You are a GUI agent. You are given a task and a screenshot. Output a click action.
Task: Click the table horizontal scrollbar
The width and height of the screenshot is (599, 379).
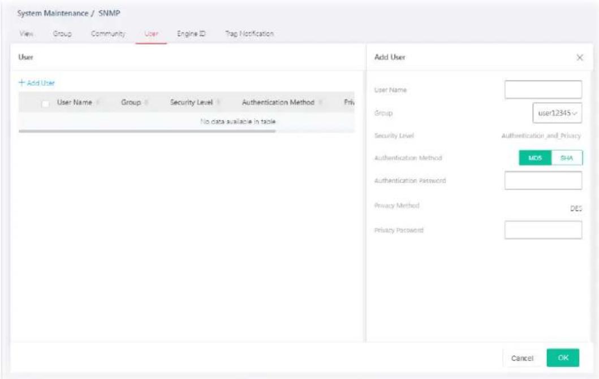147,131
